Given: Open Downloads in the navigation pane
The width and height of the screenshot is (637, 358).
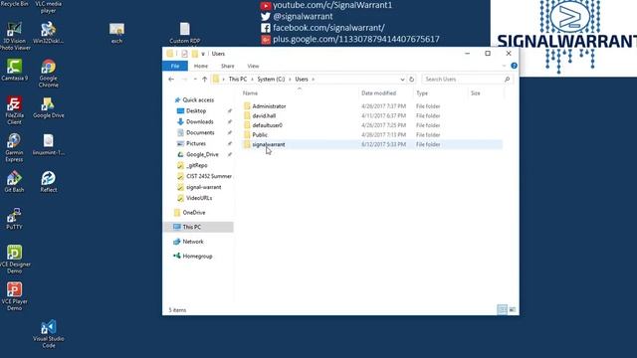Looking at the screenshot, I should click(199, 121).
